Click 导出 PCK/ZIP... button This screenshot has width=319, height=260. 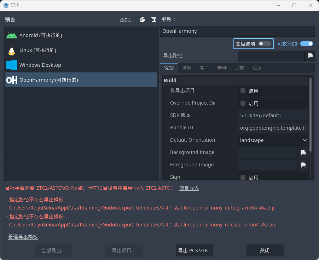(194, 250)
